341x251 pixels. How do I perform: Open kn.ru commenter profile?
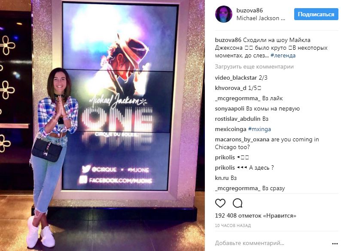pyautogui.click(x=222, y=178)
